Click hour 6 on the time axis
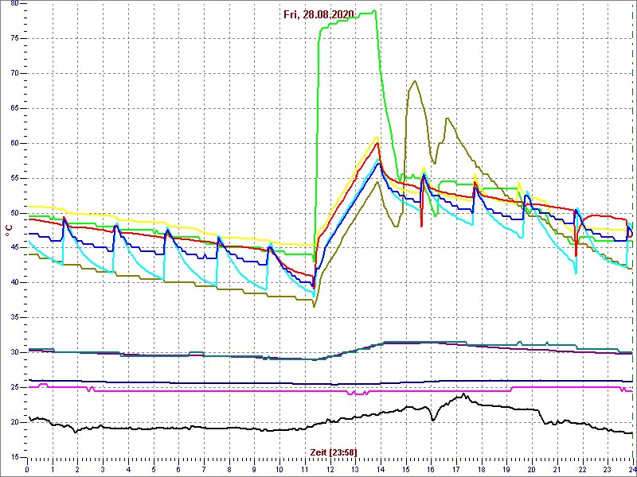Screen dimensions: 637x477 coord(178,468)
